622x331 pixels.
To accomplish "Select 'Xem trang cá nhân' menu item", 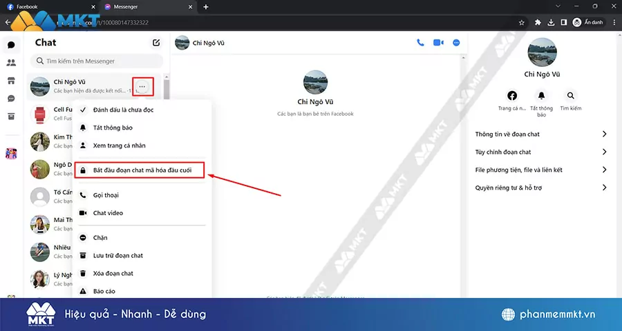I will [141, 146].
